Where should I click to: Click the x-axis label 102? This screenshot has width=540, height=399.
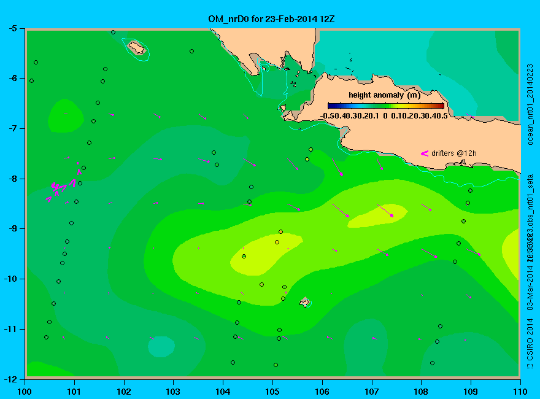(123, 392)
